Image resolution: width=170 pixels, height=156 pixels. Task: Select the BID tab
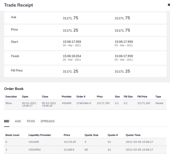click(7, 121)
